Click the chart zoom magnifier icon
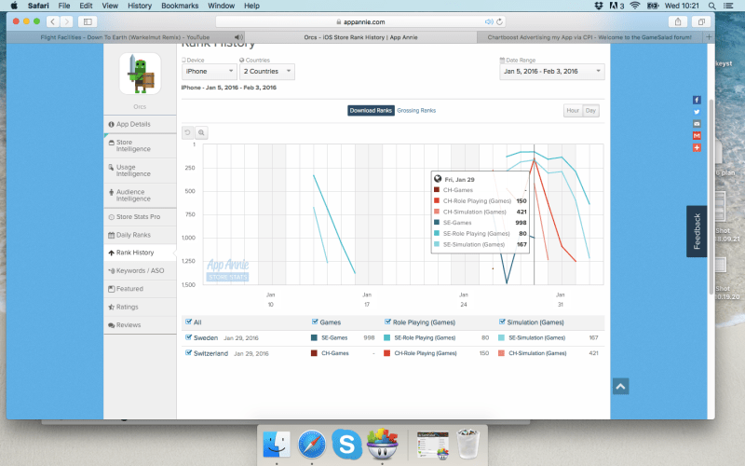The image size is (745, 466). click(x=201, y=132)
